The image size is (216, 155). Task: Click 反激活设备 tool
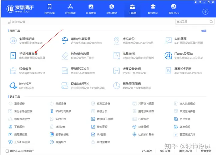101,104
